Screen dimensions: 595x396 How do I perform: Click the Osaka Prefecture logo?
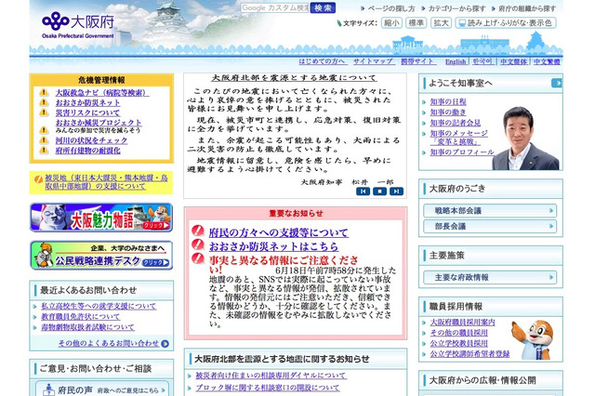click(x=78, y=25)
